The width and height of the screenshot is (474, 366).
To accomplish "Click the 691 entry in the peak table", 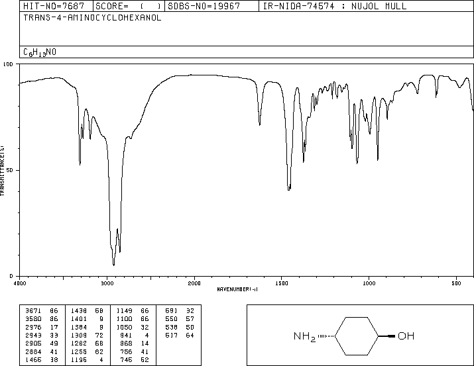I will pyautogui.click(x=172, y=311).
